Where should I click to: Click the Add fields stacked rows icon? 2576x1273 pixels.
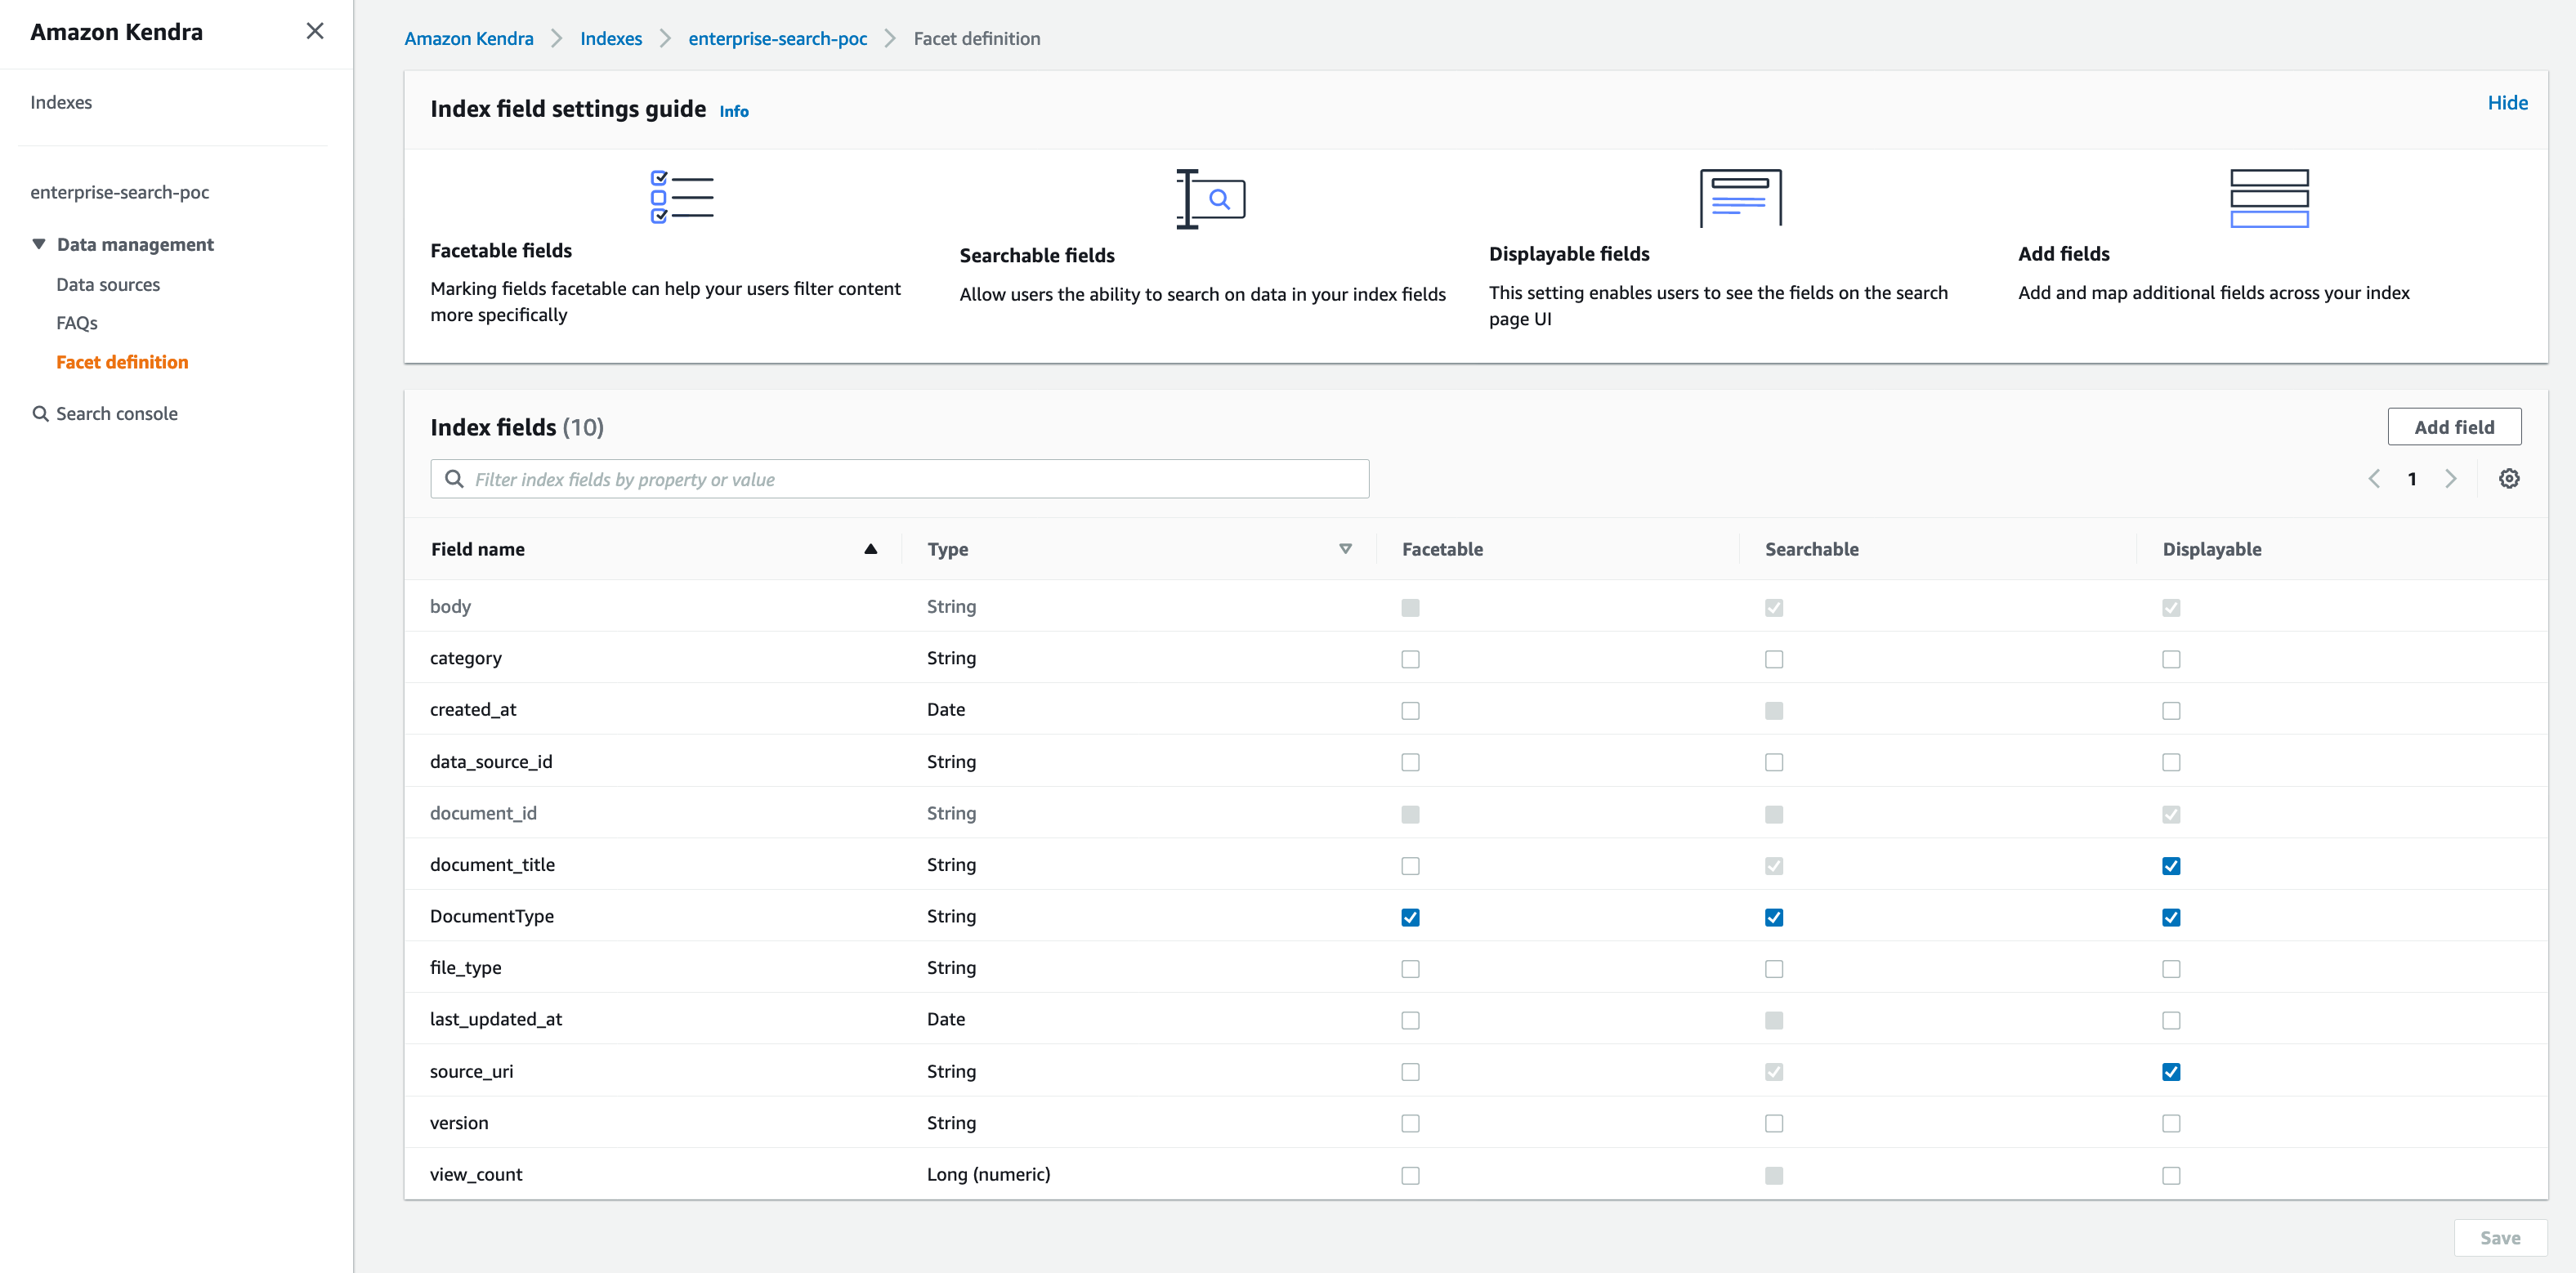coord(2269,198)
